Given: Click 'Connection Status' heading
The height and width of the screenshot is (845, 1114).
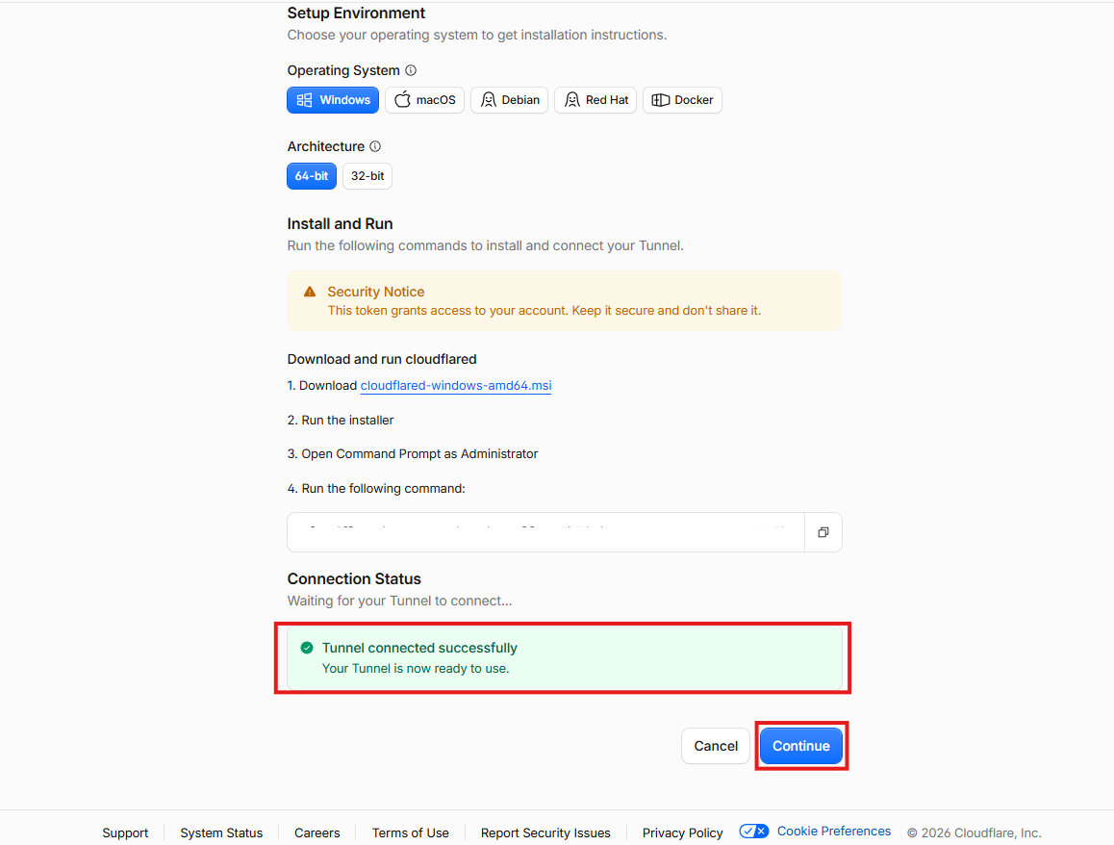Looking at the screenshot, I should pos(354,578).
